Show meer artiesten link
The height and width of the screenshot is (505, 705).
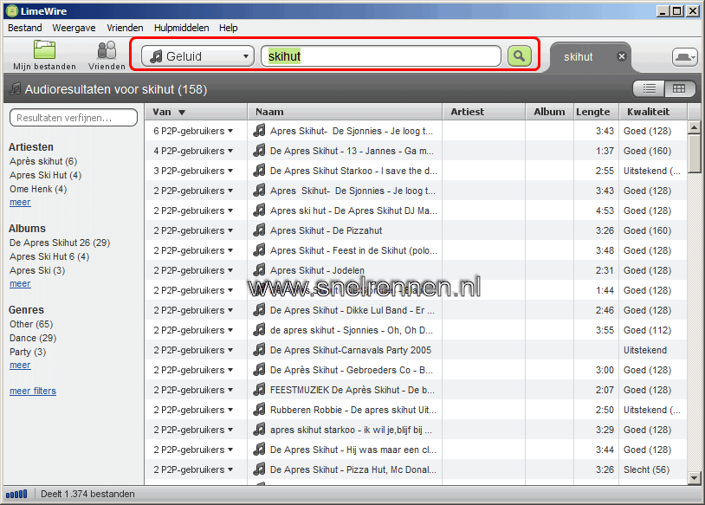click(20, 203)
